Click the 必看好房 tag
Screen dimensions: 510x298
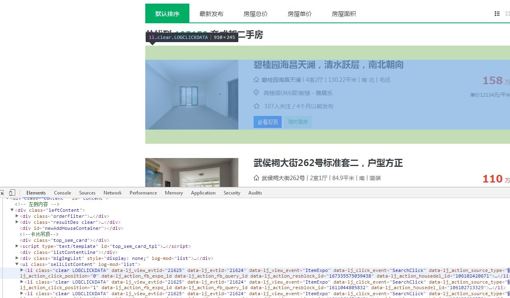coord(268,122)
